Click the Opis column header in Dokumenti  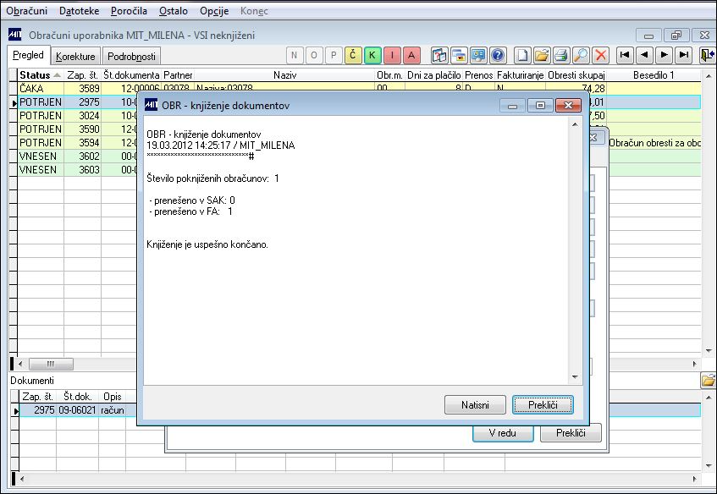point(113,397)
